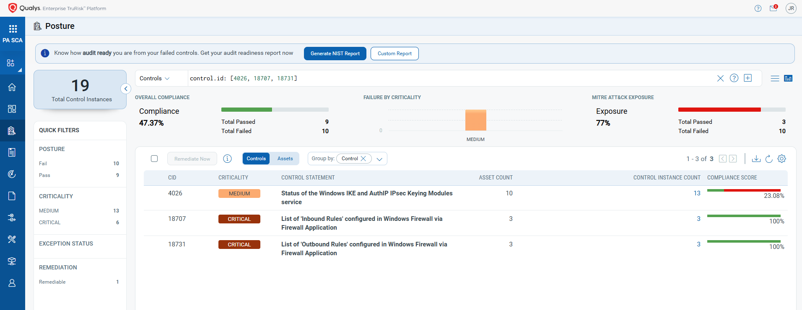Viewport: 802px width, 310px height.
Task: Open the JR user profile avatar
Action: pos(791,8)
